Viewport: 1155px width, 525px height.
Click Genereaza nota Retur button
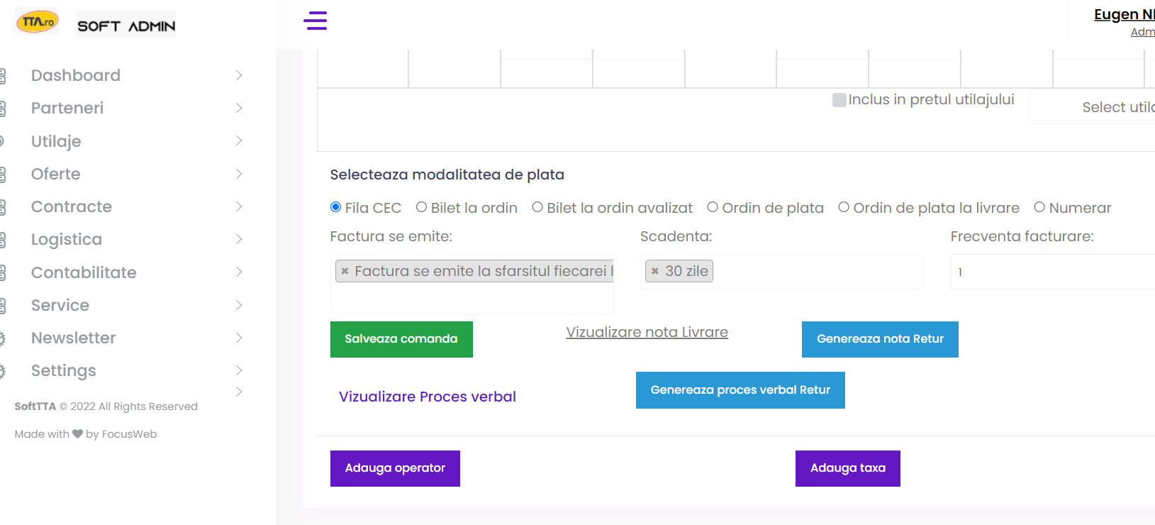[x=880, y=339]
